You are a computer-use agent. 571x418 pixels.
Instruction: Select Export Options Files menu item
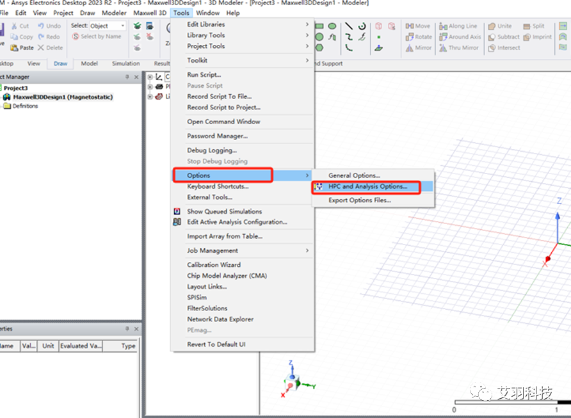(x=360, y=200)
